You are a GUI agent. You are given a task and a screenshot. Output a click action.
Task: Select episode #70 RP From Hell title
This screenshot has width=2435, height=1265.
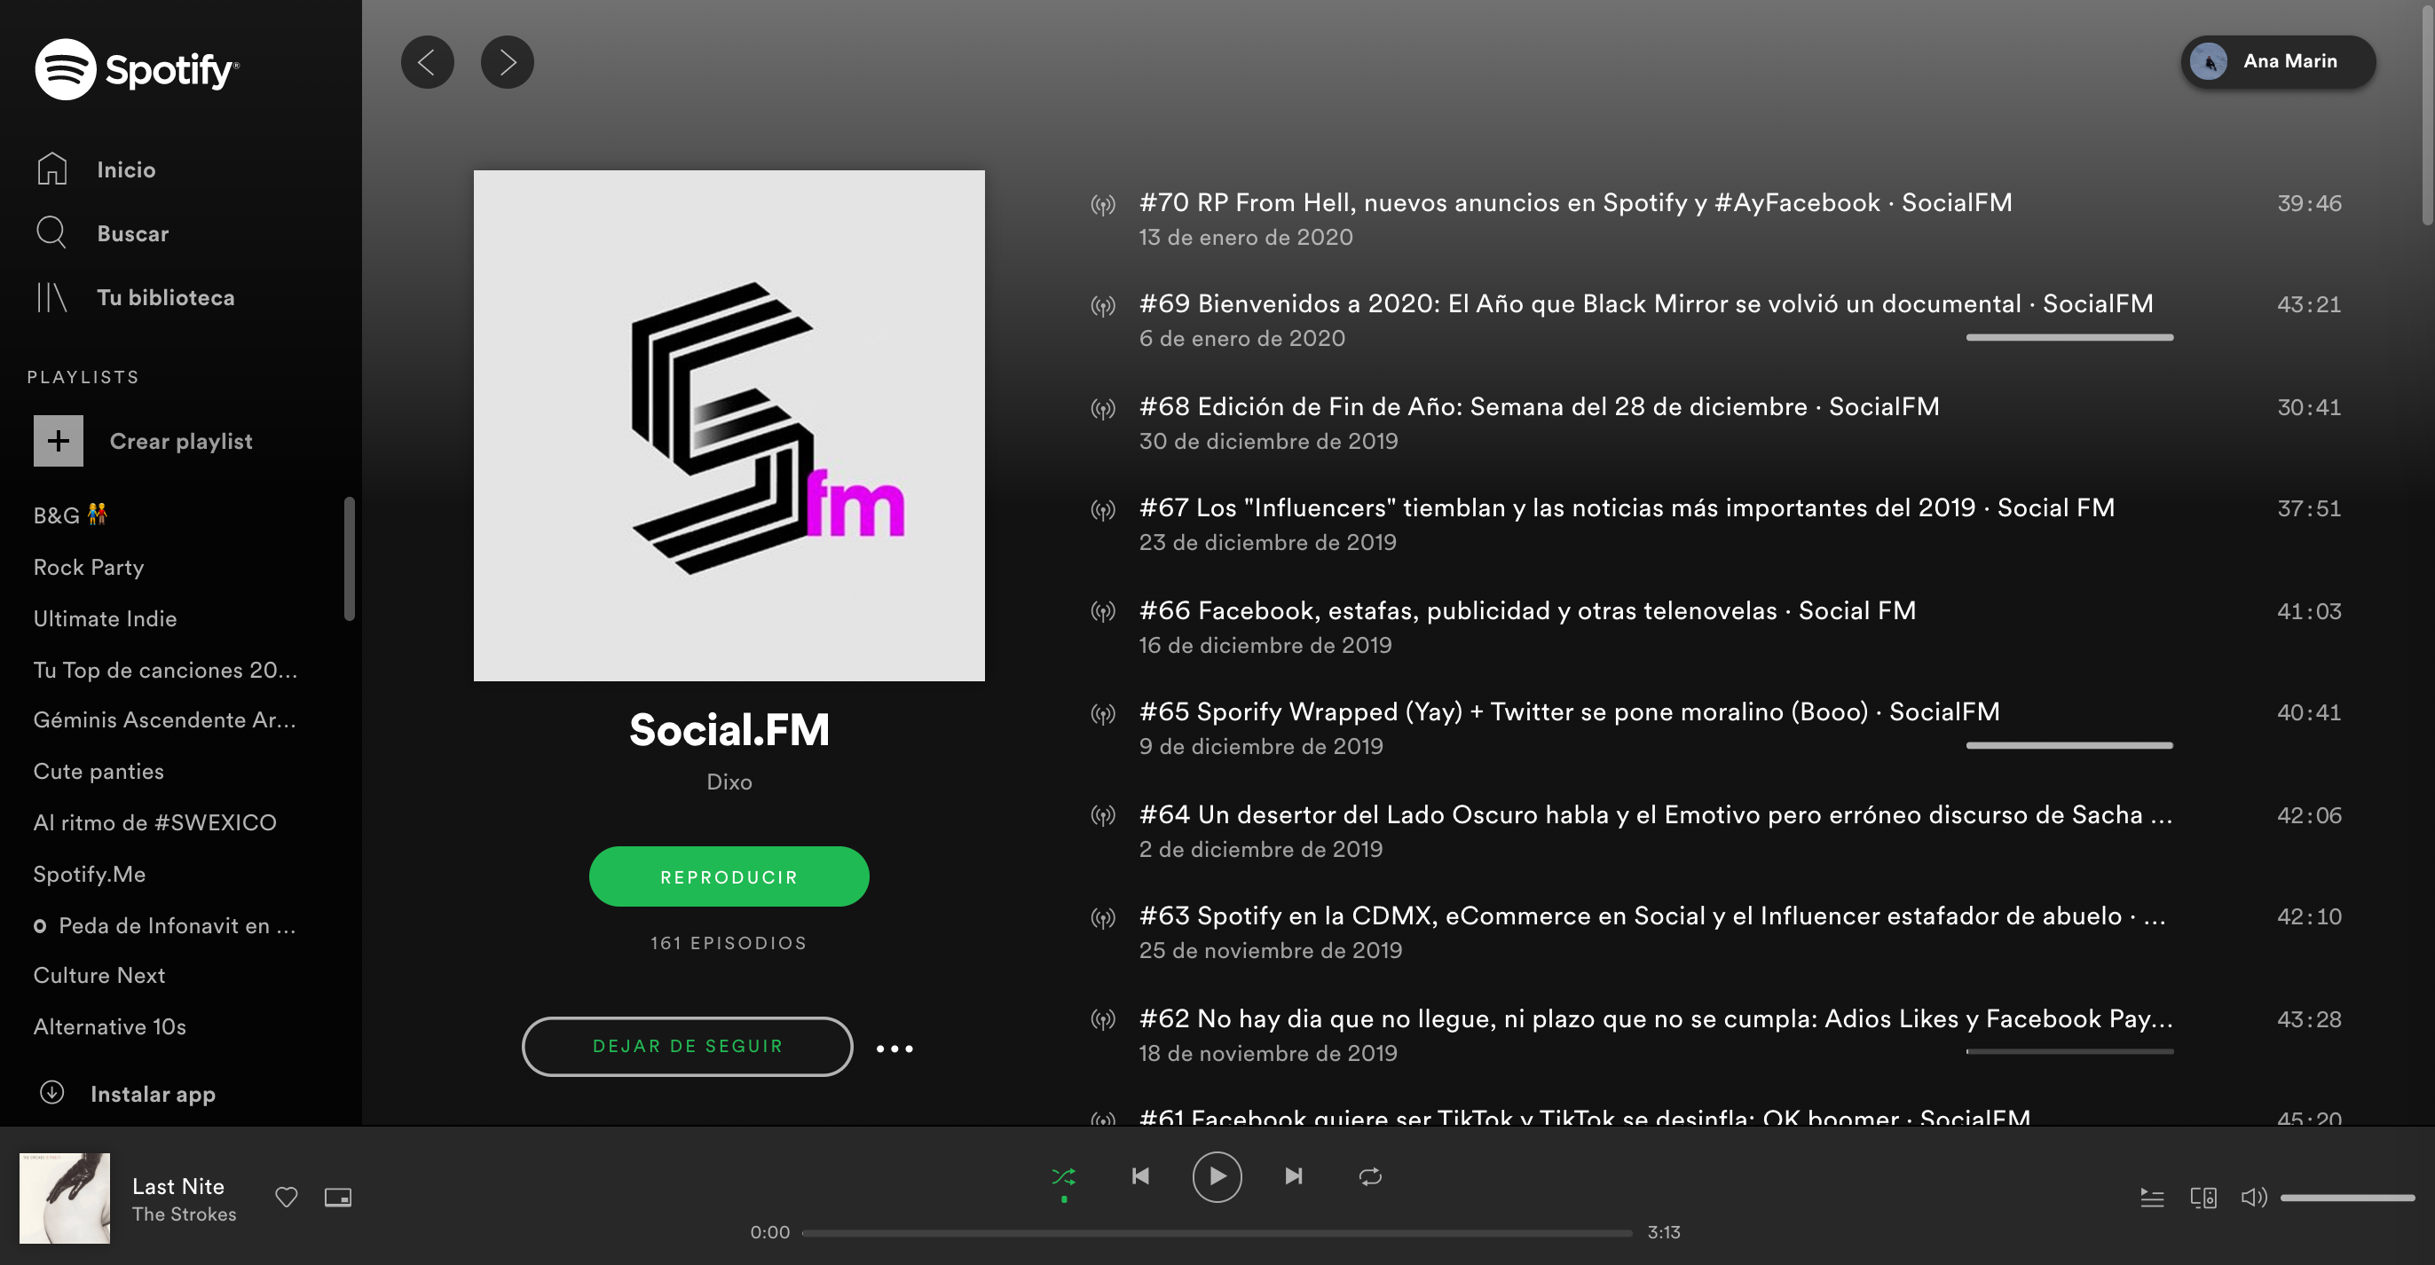coord(1576,202)
